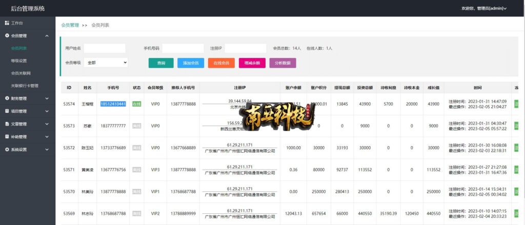The image size is (525, 225).
Task: Click registration time 2023-01-27 21:27:08
Action: tap(478, 167)
